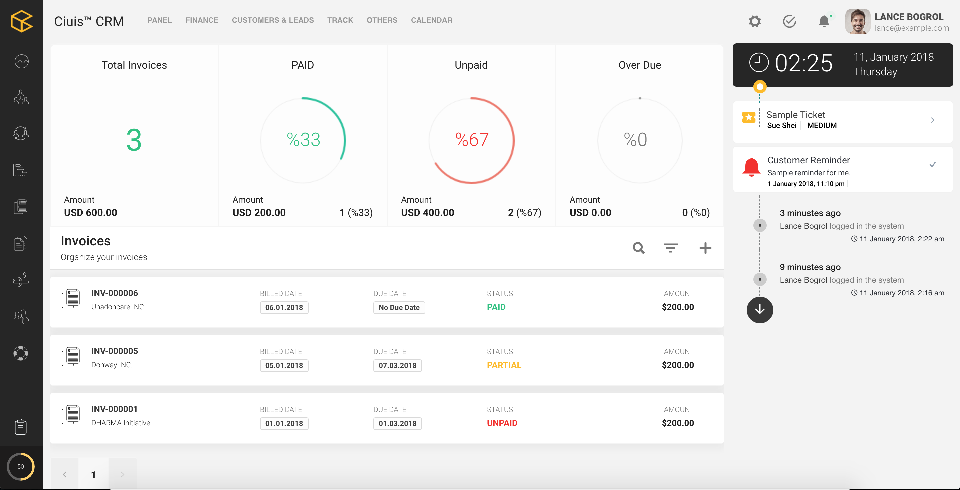
Task: Click the circular 50 progress indicator
Action: click(x=21, y=466)
